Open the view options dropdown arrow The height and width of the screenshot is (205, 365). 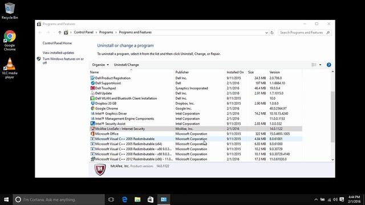[x=321, y=65]
